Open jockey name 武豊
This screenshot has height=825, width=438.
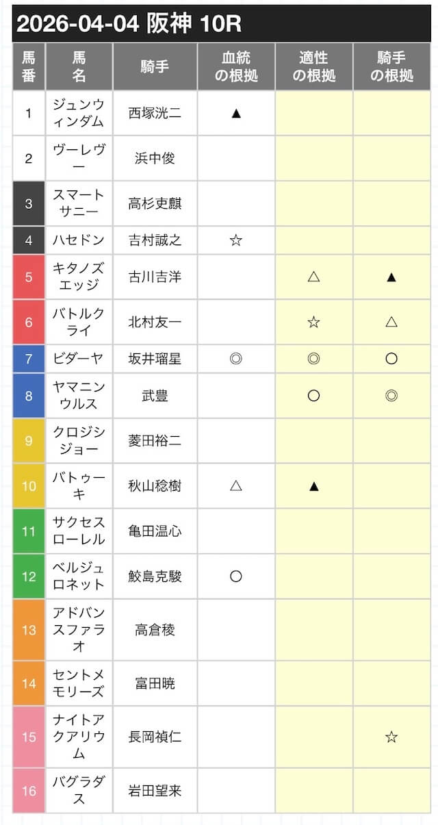155,396
